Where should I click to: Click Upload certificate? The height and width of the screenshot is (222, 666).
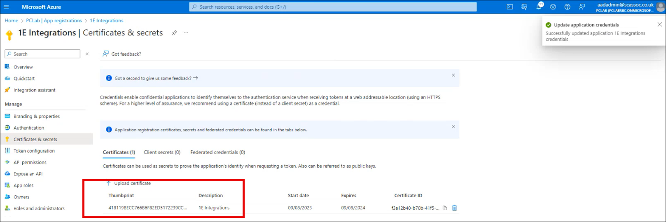[129, 183]
